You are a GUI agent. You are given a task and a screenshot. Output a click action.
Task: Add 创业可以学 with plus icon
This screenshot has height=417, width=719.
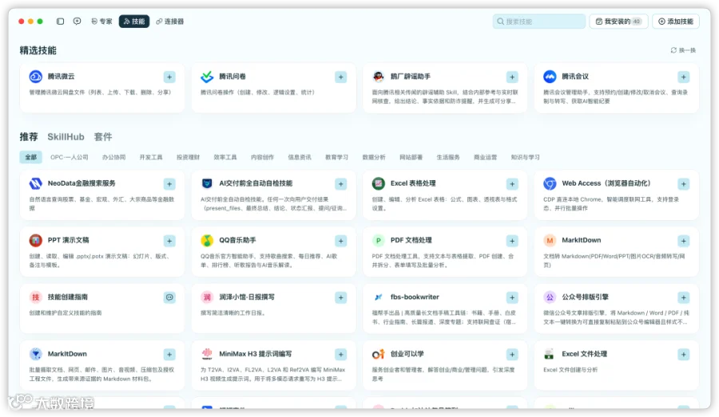click(512, 354)
